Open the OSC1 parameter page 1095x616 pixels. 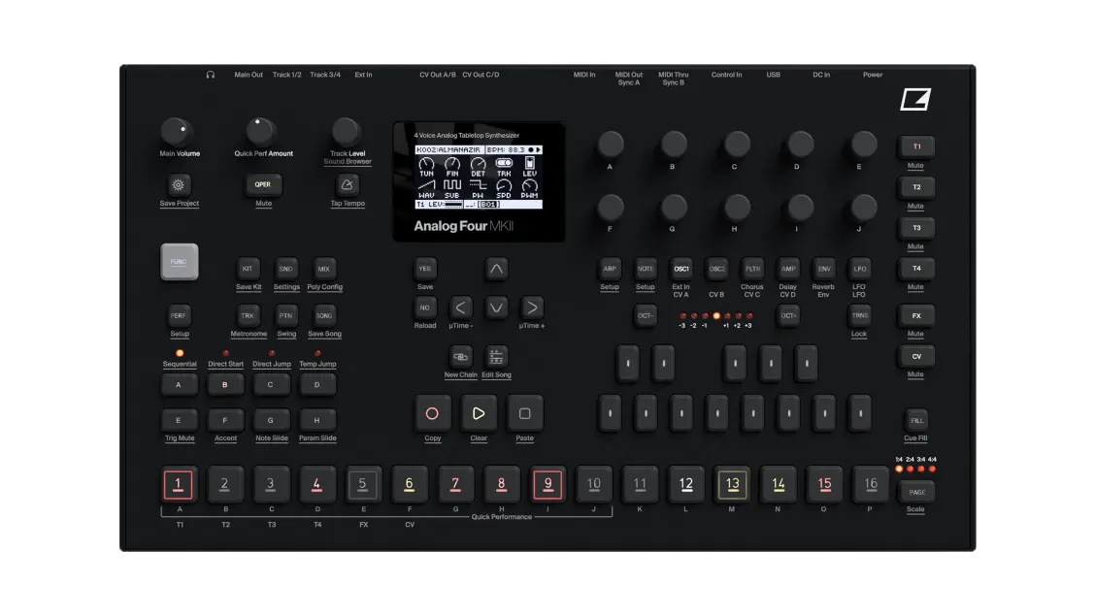coord(680,269)
